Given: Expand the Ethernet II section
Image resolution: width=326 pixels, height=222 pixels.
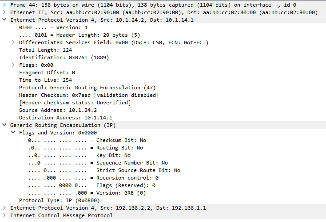Looking at the screenshot, I should pos(4,12).
